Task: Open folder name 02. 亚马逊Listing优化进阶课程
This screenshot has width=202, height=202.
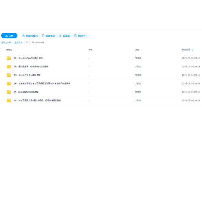Action: pyautogui.click(x=28, y=58)
